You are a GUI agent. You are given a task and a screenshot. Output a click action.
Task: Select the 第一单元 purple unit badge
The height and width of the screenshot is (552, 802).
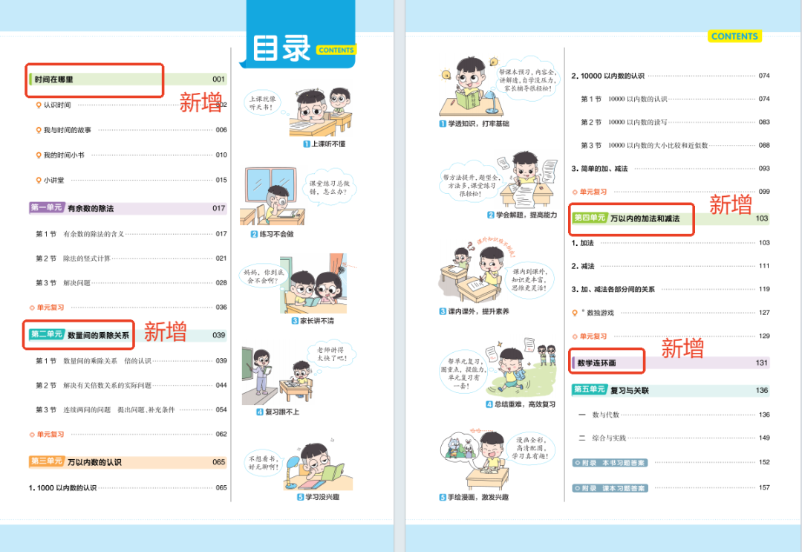(x=46, y=209)
